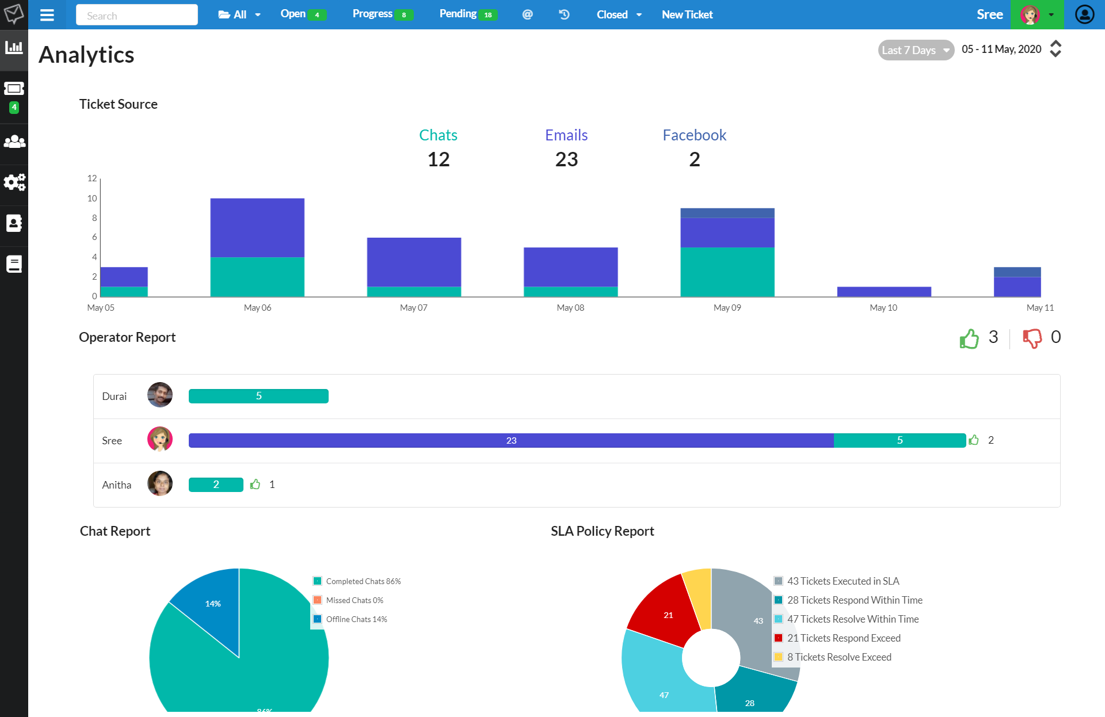This screenshot has height=717, width=1105.
Task: Click the @ mentions icon
Action: [x=527, y=14]
